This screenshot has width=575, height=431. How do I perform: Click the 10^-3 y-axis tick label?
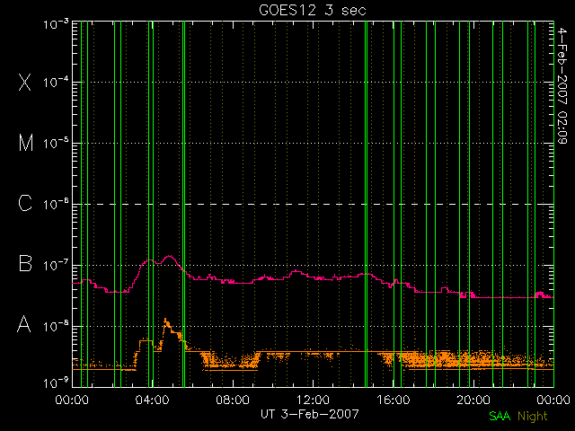56,24
